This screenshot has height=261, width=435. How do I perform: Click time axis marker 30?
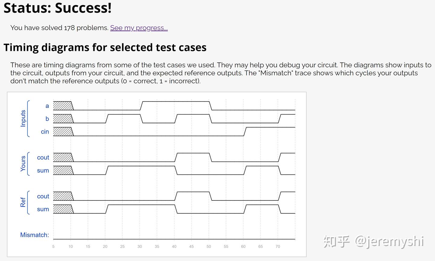click(140, 247)
